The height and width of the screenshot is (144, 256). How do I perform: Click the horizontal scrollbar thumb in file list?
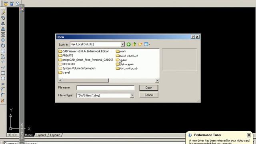[85, 80]
